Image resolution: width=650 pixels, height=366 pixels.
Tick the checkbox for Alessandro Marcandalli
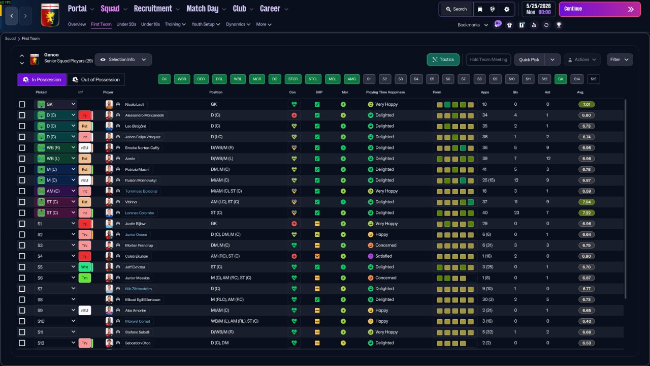22,115
